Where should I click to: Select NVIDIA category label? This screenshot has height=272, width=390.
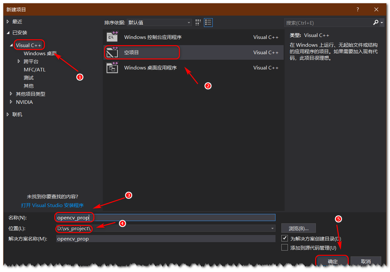pyautogui.click(x=24, y=102)
